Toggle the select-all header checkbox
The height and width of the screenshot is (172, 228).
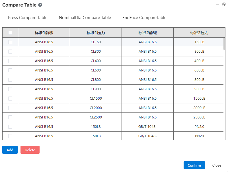point(10,32)
